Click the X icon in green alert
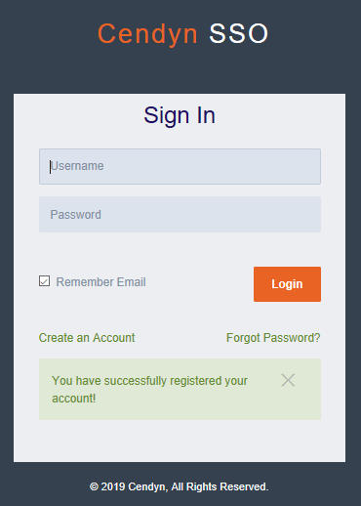 (x=288, y=380)
